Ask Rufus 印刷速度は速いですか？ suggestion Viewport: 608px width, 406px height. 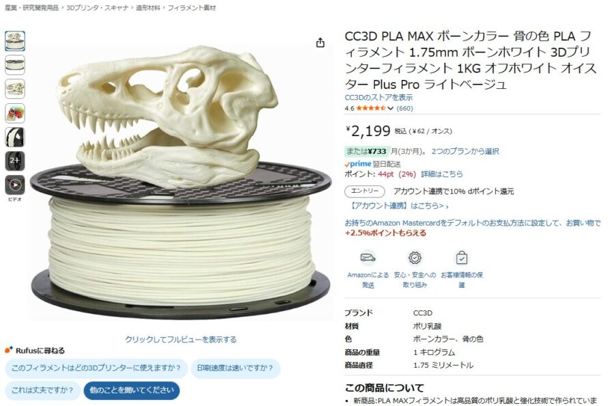(235, 368)
